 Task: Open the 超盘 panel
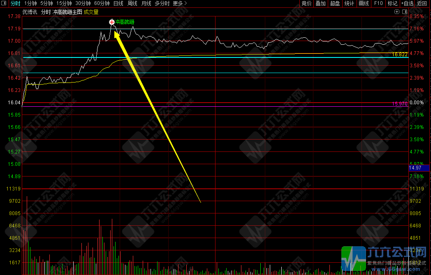pos(335,4)
